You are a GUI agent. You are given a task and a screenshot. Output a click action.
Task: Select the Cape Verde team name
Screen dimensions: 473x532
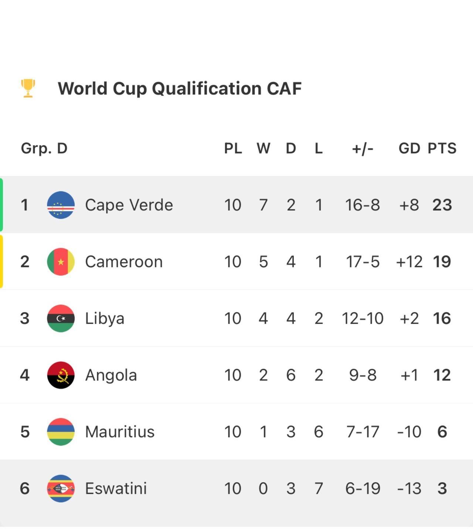tap(129, 205)
